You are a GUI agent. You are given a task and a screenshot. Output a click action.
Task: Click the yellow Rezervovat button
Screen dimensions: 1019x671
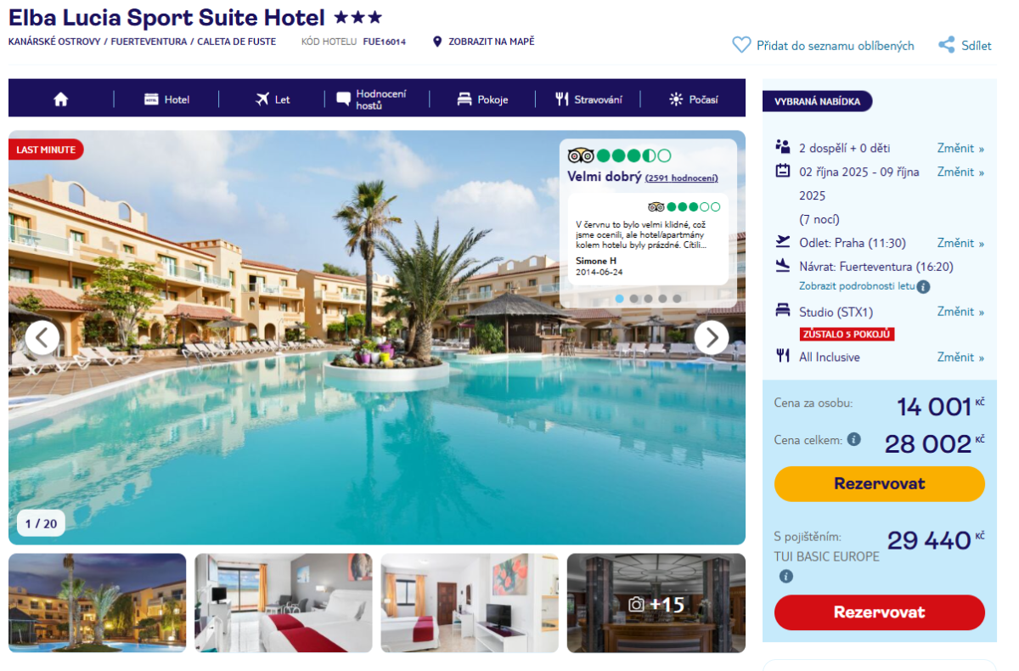pyautogui.click(x=879, y=484)
